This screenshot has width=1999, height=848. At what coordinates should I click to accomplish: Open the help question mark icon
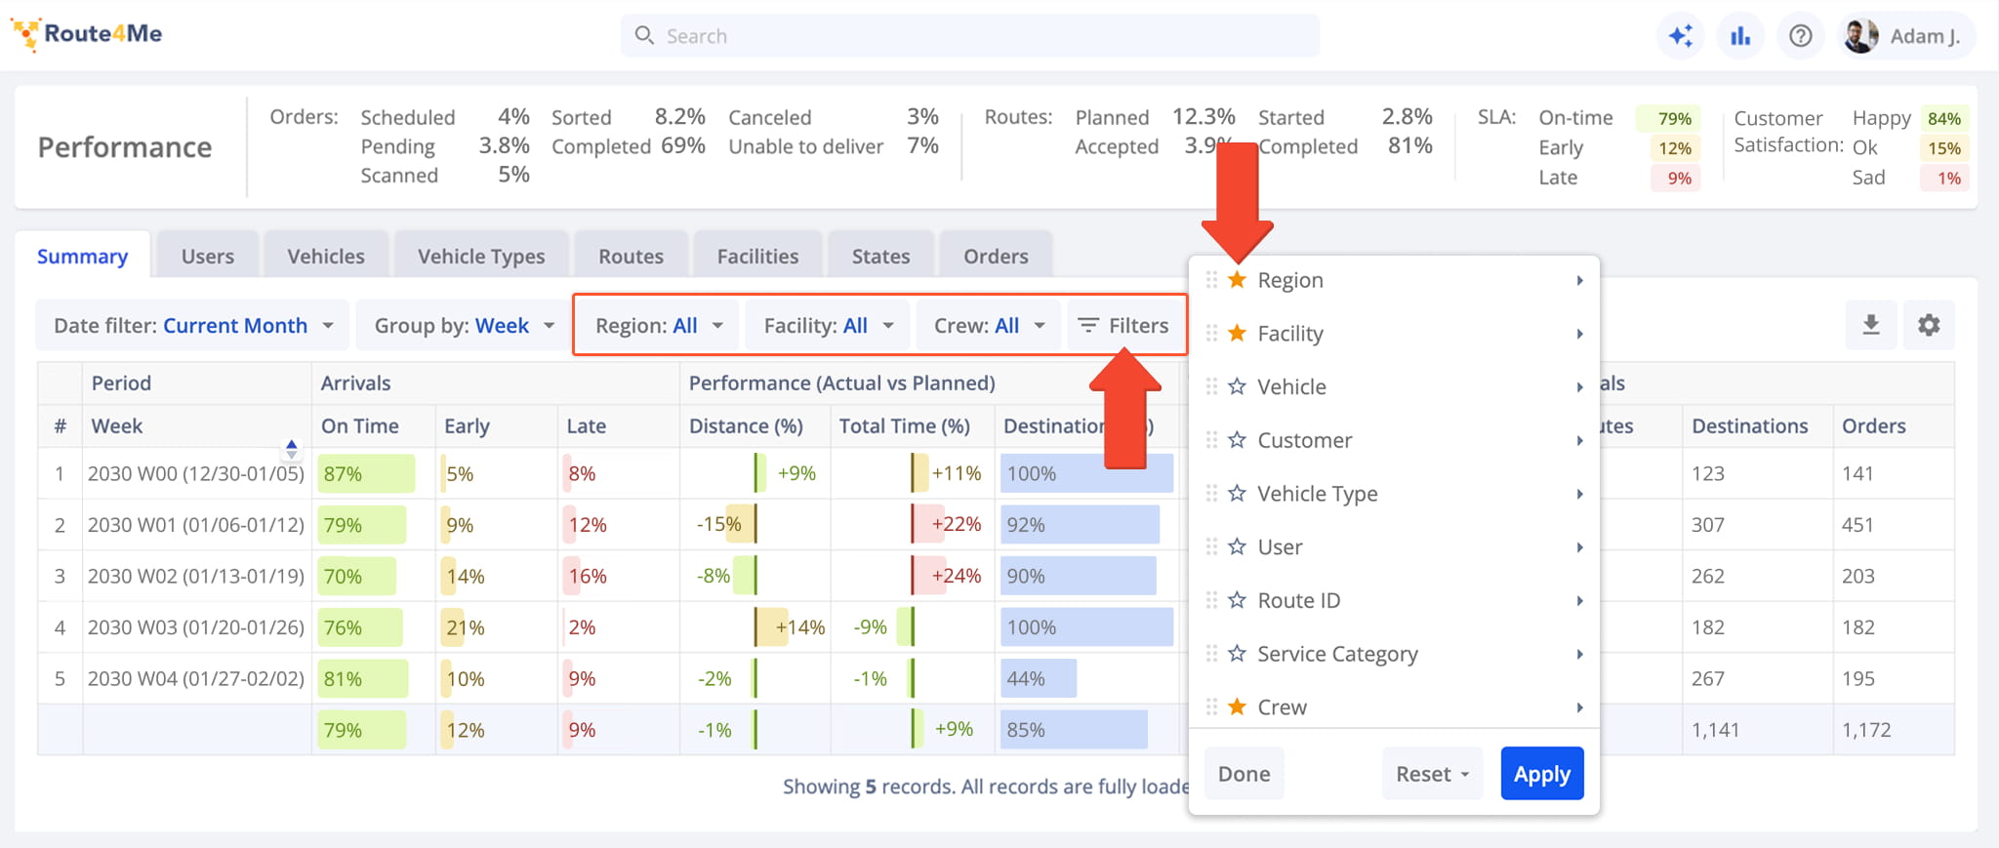click(1801, 36)
